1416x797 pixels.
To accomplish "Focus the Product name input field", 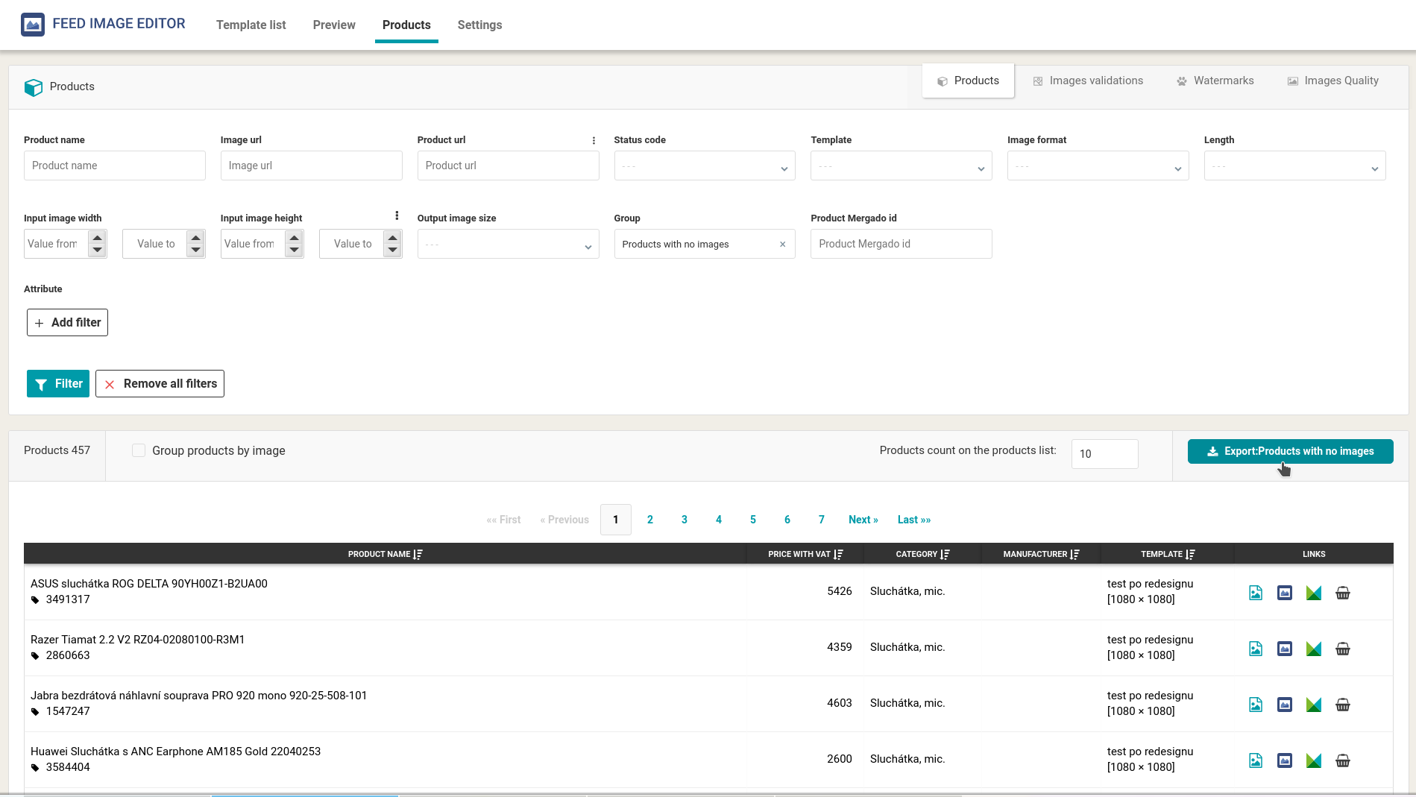I will point(115,166).
